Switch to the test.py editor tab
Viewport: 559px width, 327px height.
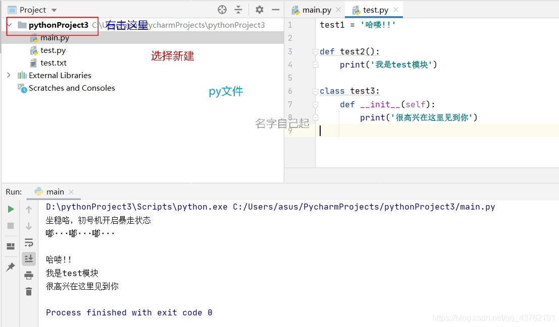click(x=375, y=10)
